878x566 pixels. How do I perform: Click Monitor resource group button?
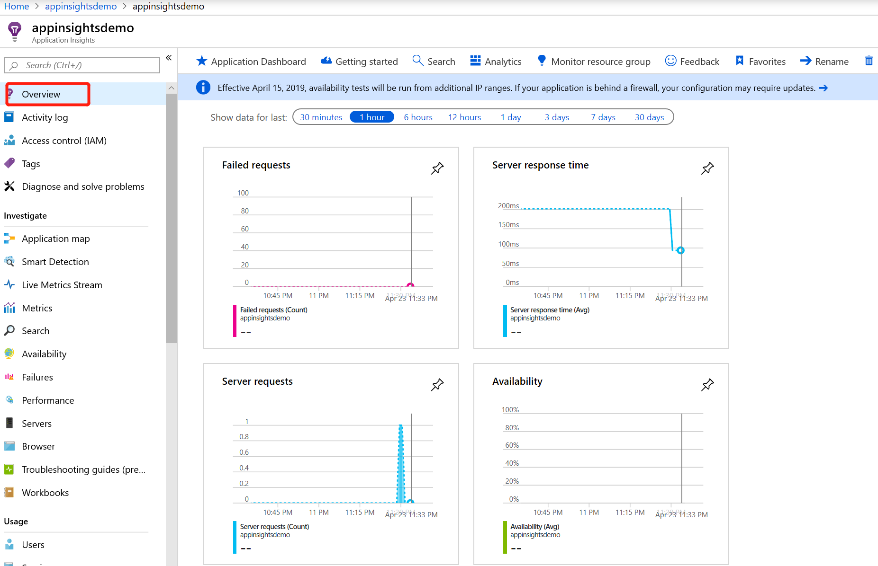tap(594, 61)
